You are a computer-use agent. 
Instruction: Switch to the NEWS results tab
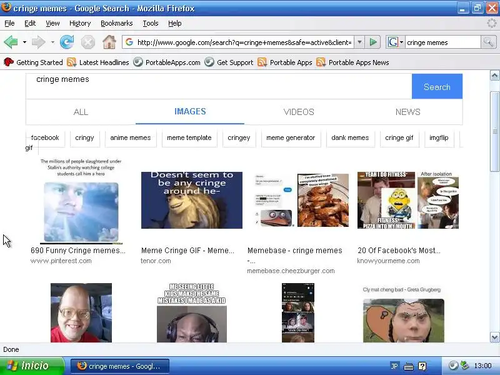click(x=408, y=112)
